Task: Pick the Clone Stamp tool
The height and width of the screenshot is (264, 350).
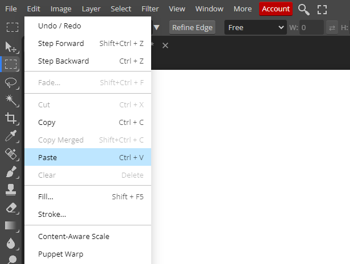Action: [x=11, y=190]
